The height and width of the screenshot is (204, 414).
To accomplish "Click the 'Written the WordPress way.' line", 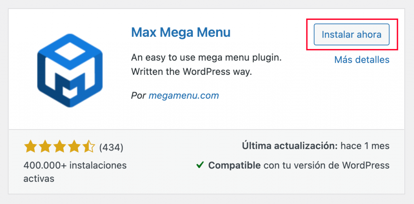I will (x=191, y=72).
